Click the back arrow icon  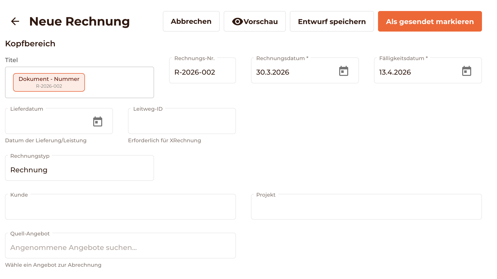tap(15, 21)
